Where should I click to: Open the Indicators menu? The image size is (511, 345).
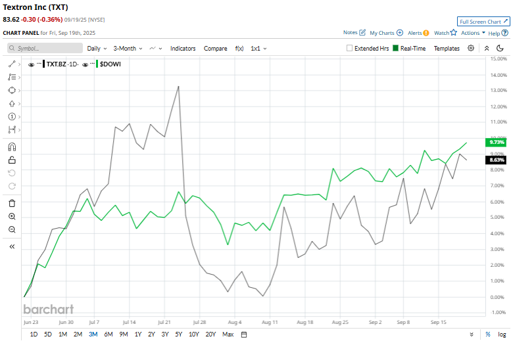(183, 48)
